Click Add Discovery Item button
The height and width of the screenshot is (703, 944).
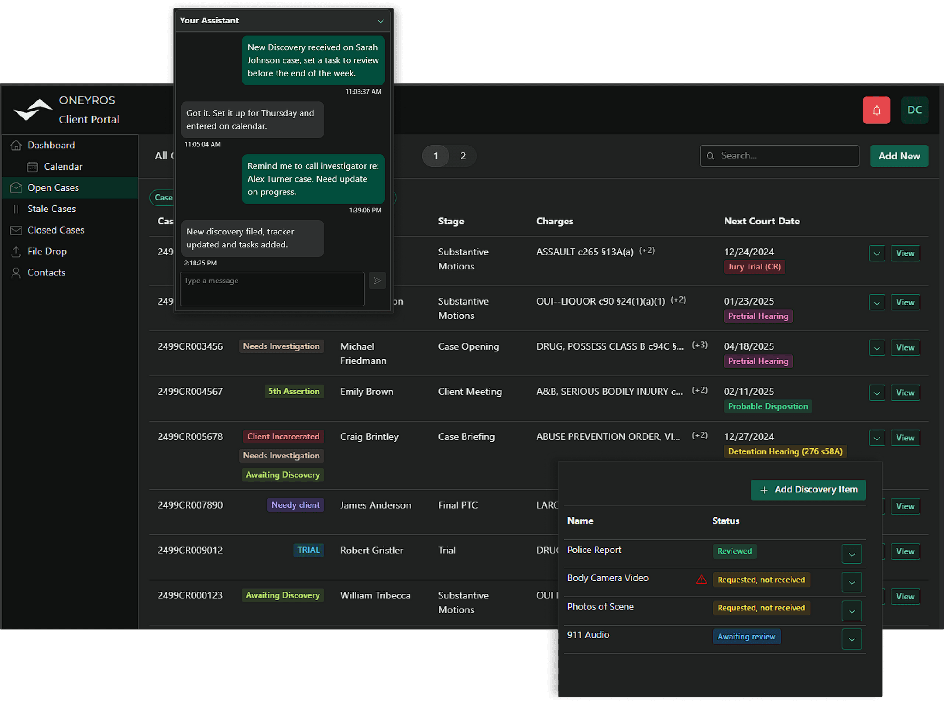(x=808, y=490)
